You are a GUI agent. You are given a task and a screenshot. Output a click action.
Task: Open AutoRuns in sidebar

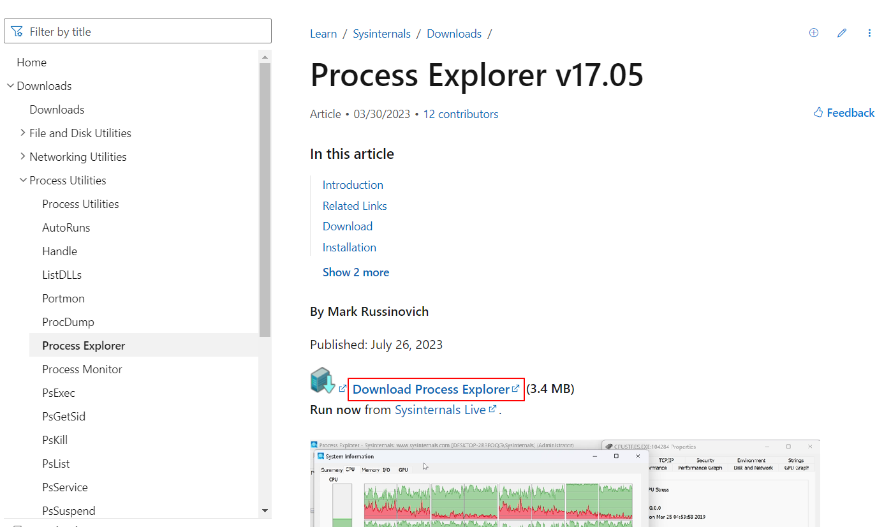66,228
